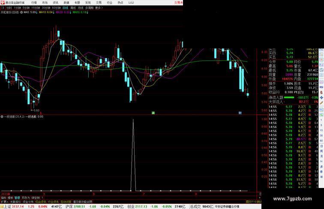Viewport: 324px width, 209px height.
Task: Open the 互动问答 tab
Action: pyautogui.click(x=66, y=202)
